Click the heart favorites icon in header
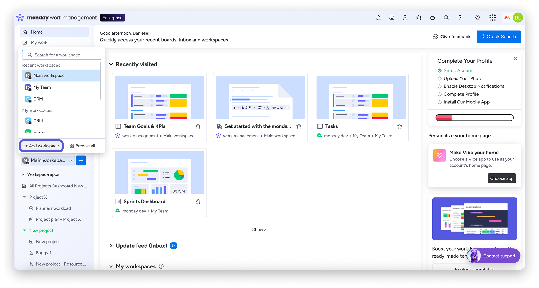Screen dimensions: 539x288 (x=477, y=18)
